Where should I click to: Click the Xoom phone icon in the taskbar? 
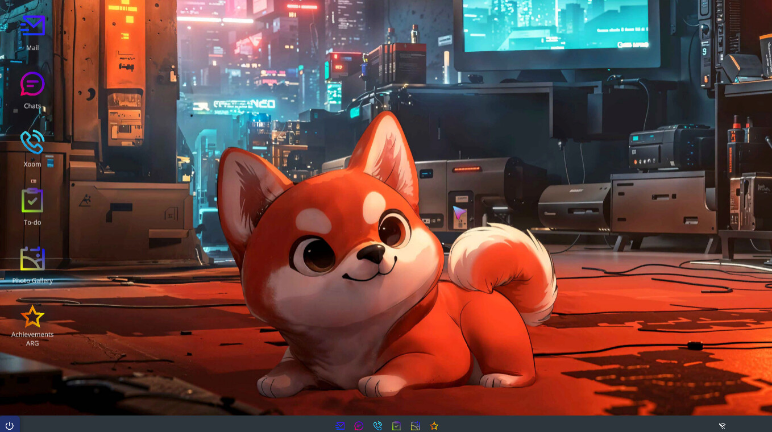click(377, 426)
